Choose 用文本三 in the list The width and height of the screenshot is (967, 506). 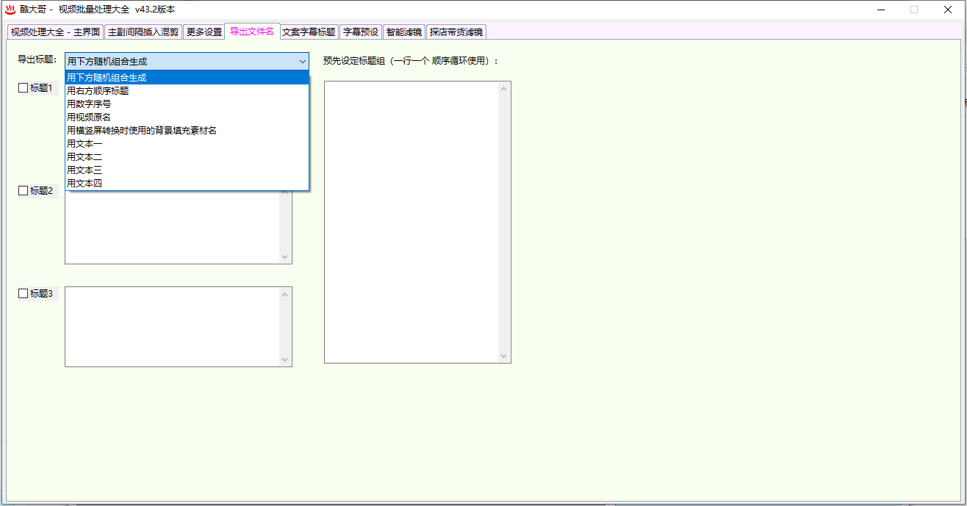[187, 170]
